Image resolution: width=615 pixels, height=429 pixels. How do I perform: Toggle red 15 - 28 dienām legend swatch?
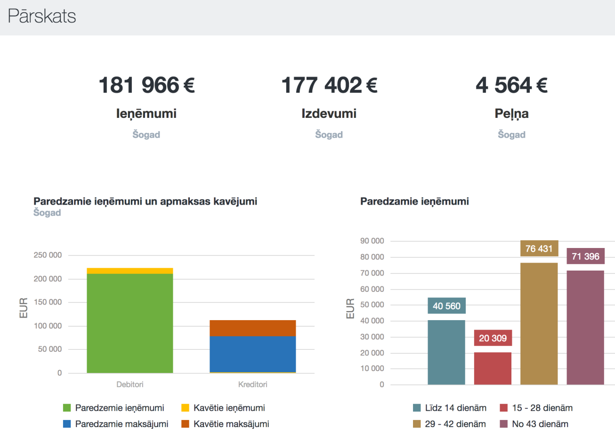(x=503, y=408)
